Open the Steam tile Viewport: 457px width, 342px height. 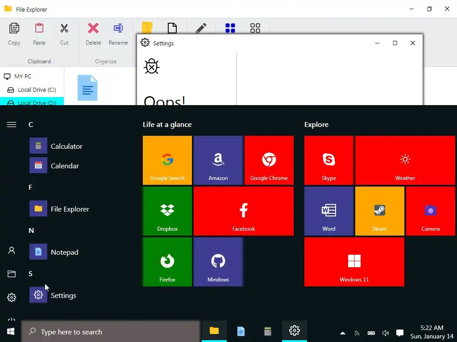pos(379,211)
